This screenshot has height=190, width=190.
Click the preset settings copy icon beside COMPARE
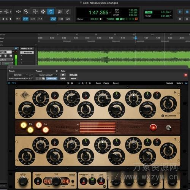tap(43, 79)
